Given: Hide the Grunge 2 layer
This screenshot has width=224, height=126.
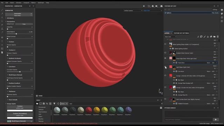Looking at the screenshot, I should pyautogui.click(x=165, y=87).
